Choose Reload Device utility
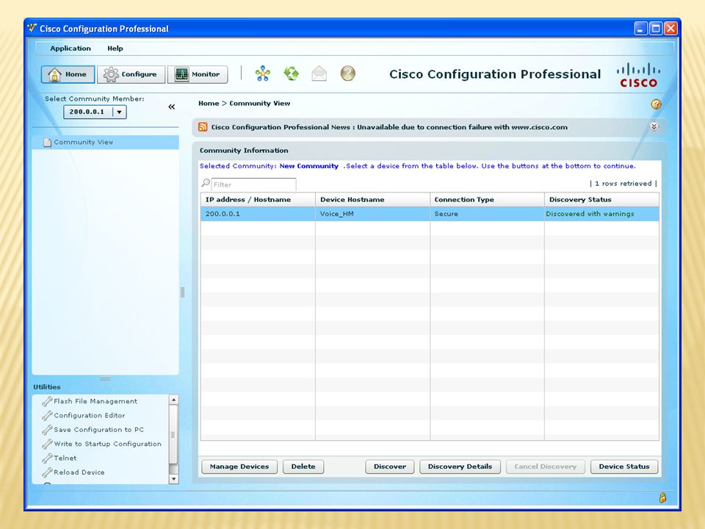This screenshot has width=705, height=529. (x=79, y=472)
